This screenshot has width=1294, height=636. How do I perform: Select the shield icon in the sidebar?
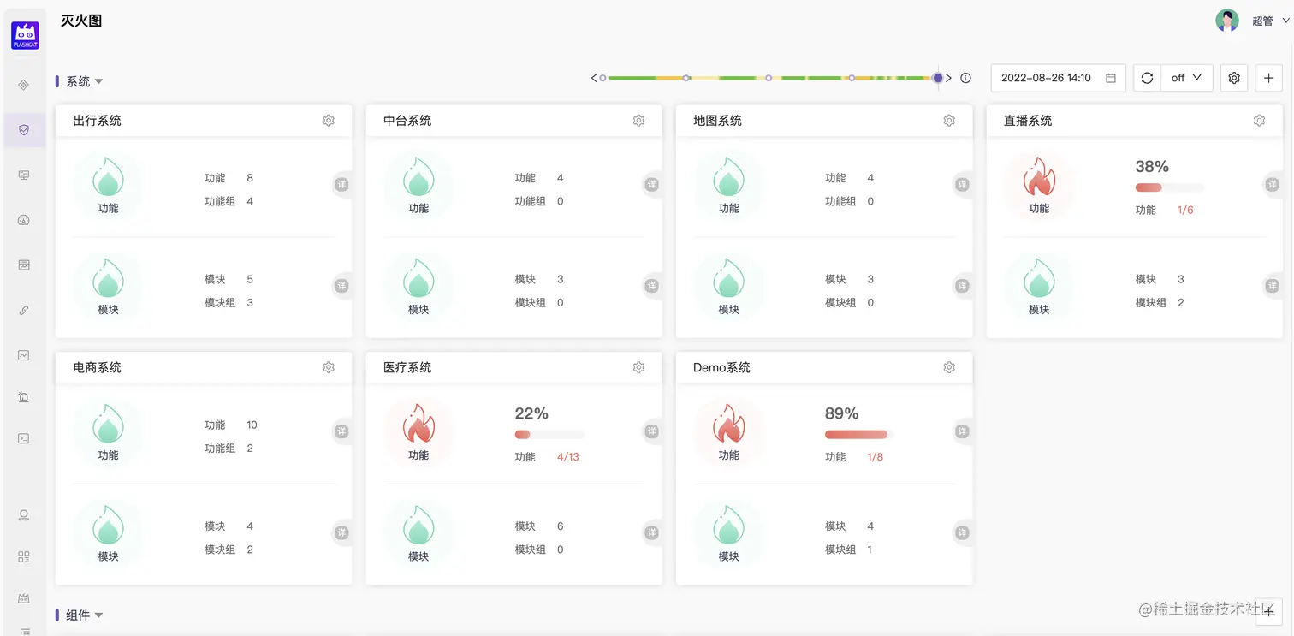point(24,129)
